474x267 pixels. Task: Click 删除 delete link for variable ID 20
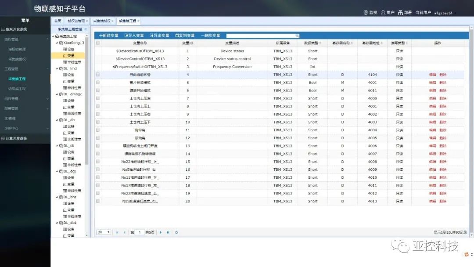pyautogui.click(x=443, y=201)
